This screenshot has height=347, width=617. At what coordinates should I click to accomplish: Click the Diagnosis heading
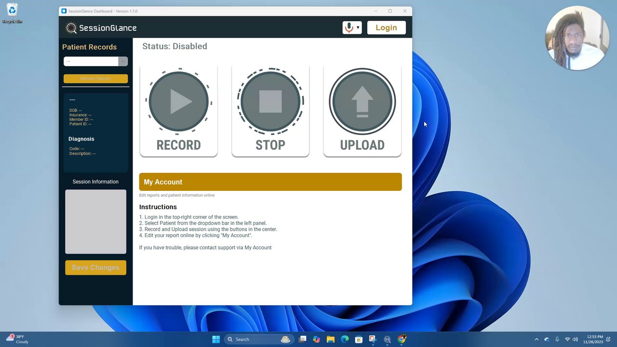click(81, 139)
